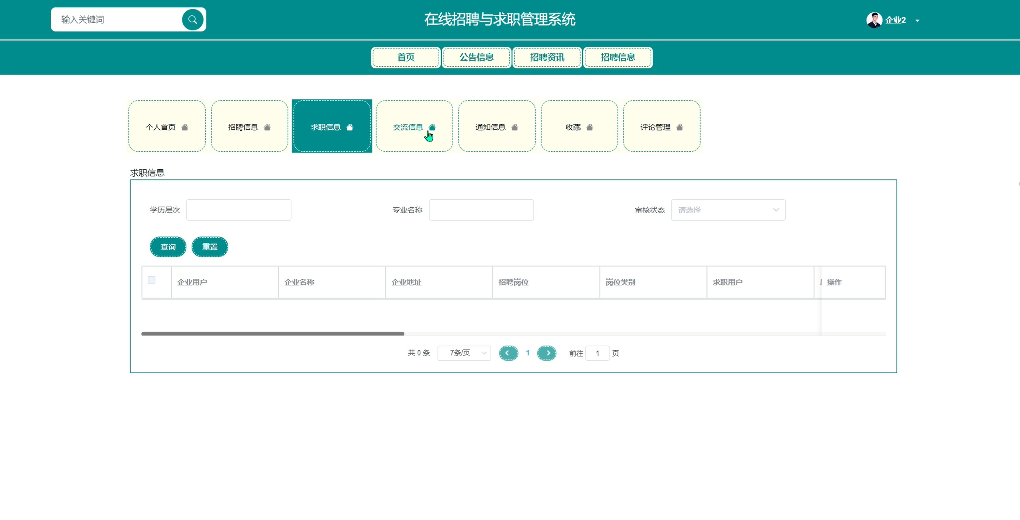Expand the 企业2 account menu arrow

917,21
